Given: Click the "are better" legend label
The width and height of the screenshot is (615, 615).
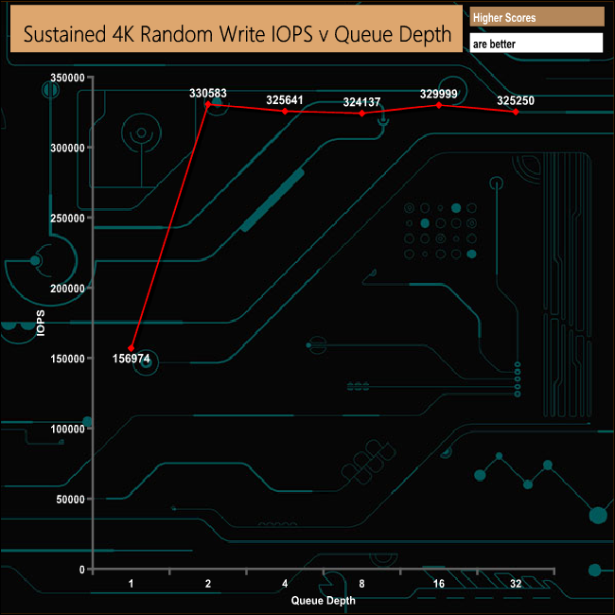Looking at the screenshot, I should click(494, 44).
